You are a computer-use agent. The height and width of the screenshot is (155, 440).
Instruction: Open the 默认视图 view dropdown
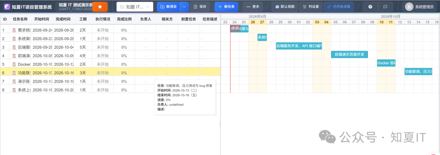pyautogui.click(x=284, y=7)
